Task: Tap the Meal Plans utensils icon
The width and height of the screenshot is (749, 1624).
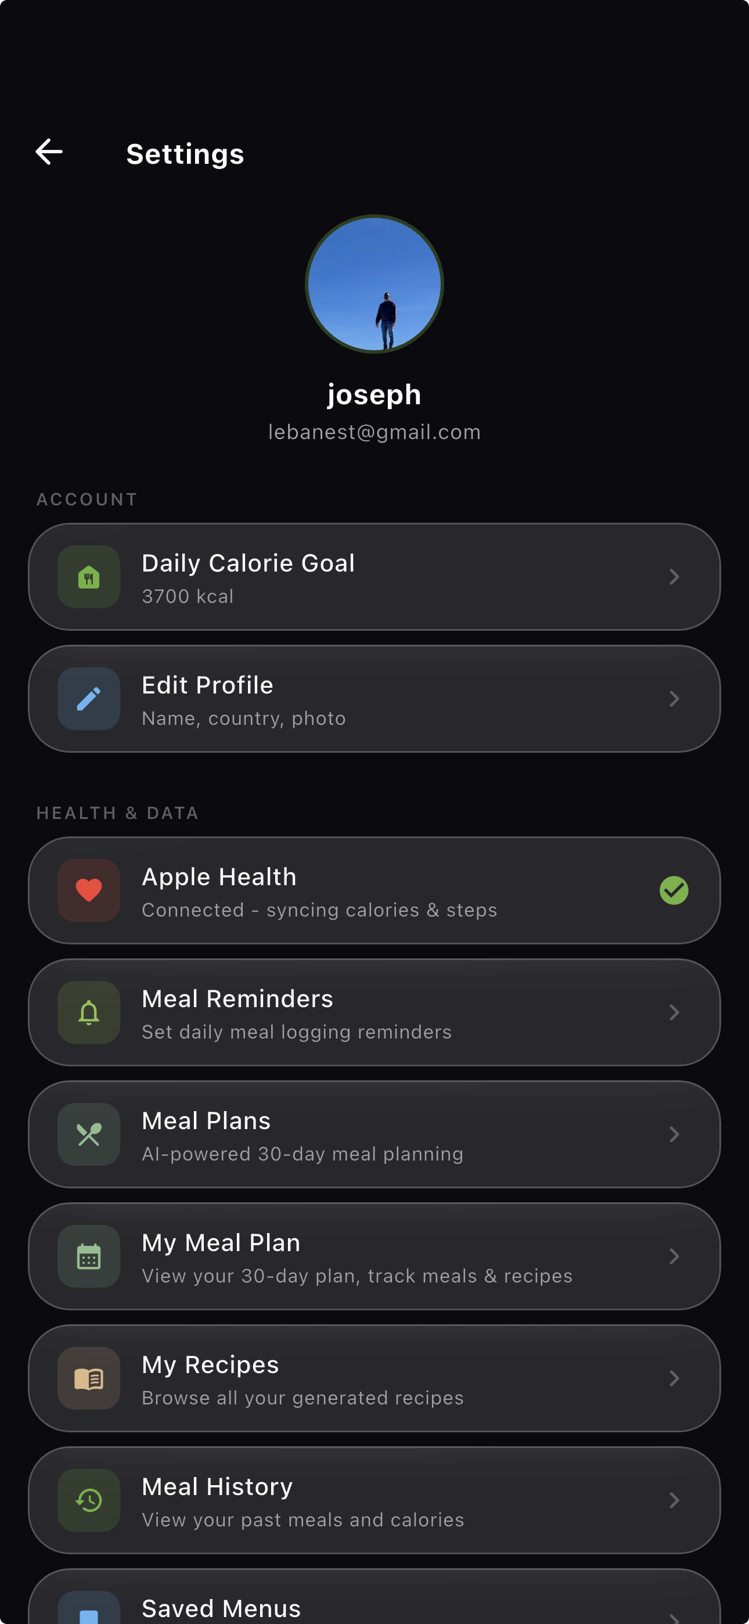Action: point(89,1134)
